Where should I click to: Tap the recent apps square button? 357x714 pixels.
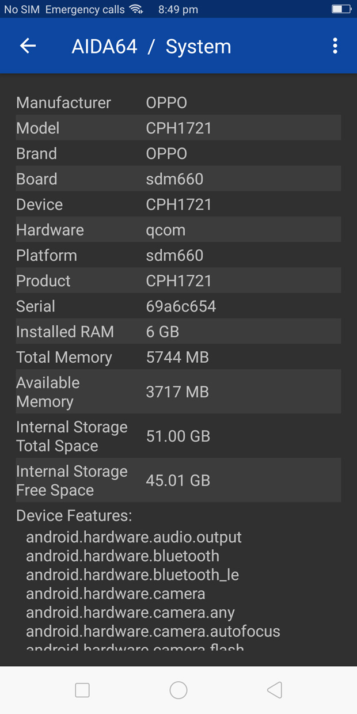tap(82, 690)
